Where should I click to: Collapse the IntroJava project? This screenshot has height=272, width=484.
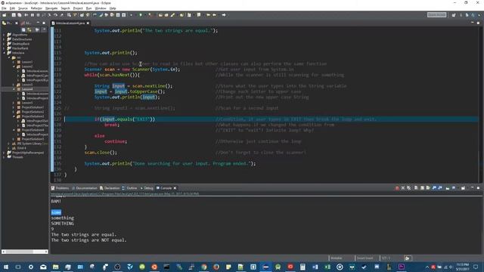4,53
